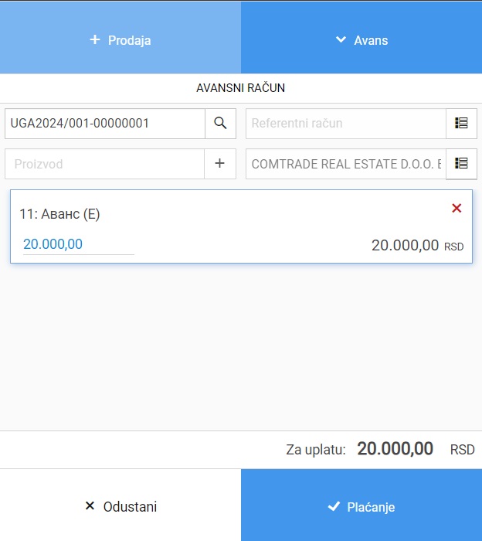The image size is (482, 541).
Task: Confirm with the Plaćanje button
Action: [361, 505]
